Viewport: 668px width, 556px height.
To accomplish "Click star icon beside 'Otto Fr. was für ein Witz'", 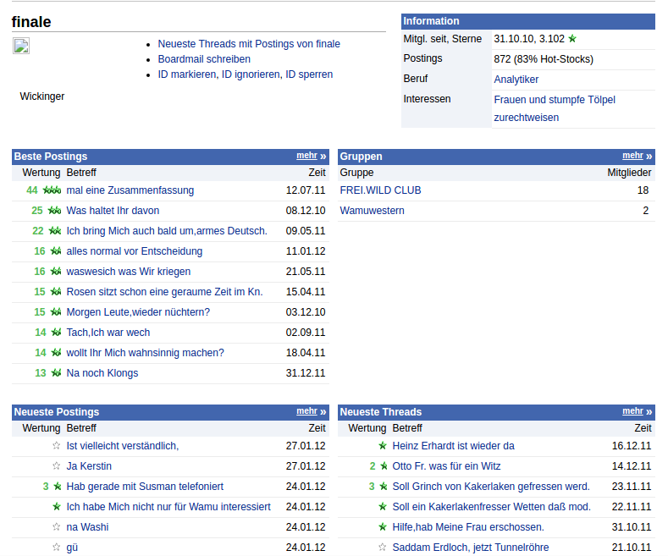I will (x=383, y=466).
